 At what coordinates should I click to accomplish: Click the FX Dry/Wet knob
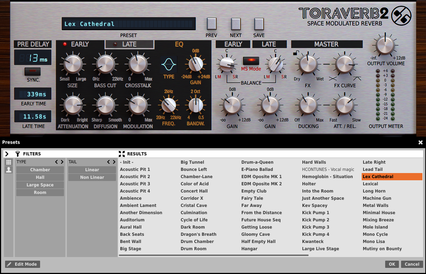[x=308, y=65]
